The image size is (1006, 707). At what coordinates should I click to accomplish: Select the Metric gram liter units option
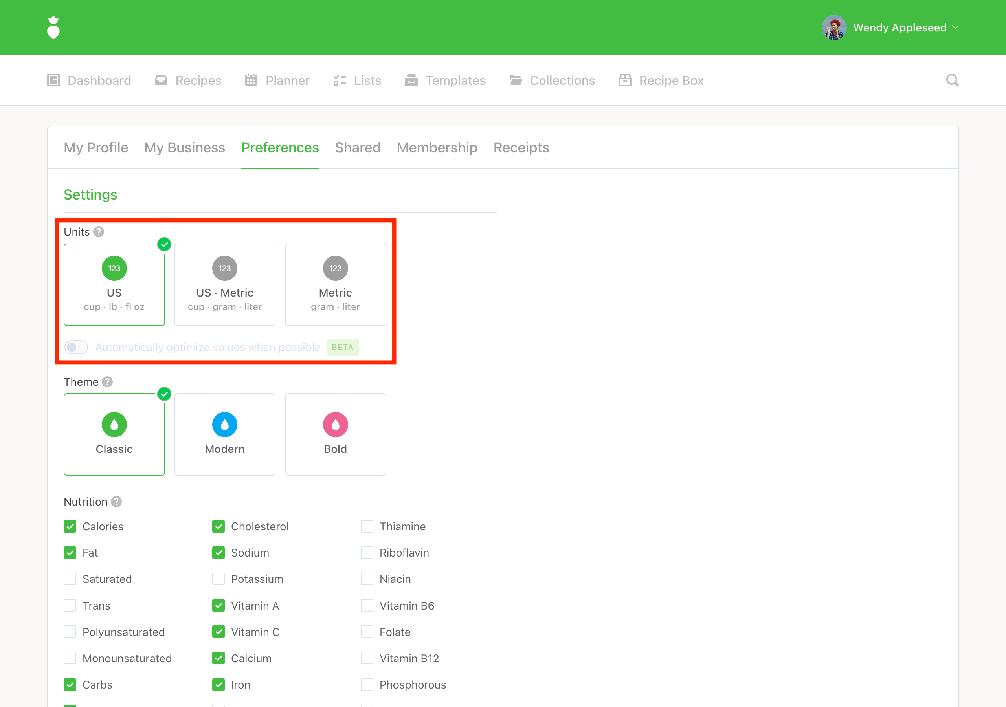pyautogui.click(x=335, y=285)
